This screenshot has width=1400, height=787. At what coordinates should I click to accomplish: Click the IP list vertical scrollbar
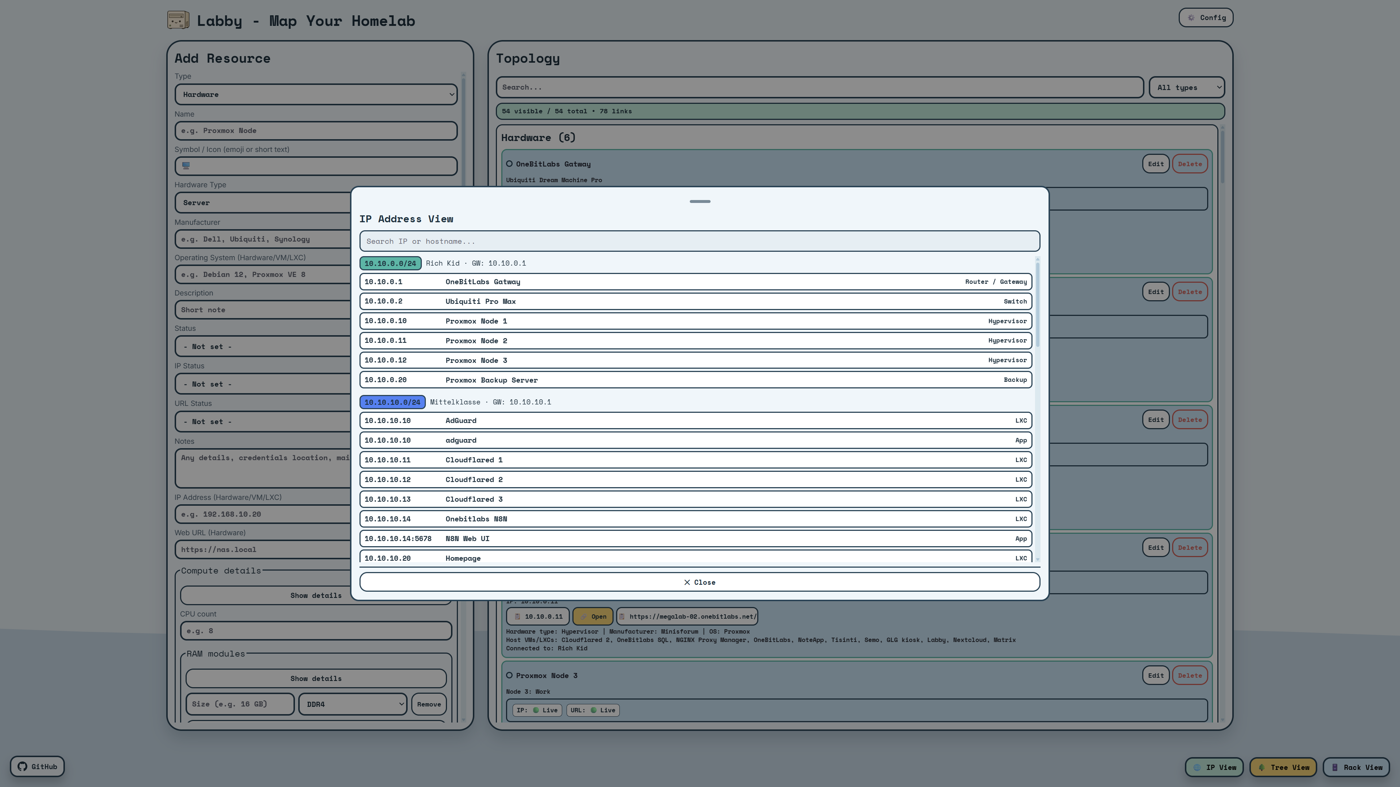(x=1037, y=304)
